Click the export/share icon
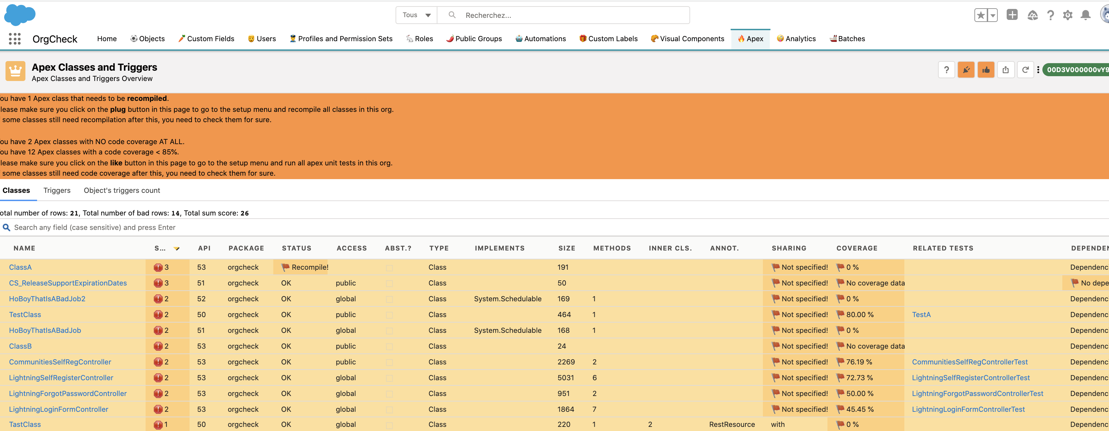This screenshot has height=431, width=1109. [x=1006, y=69]
